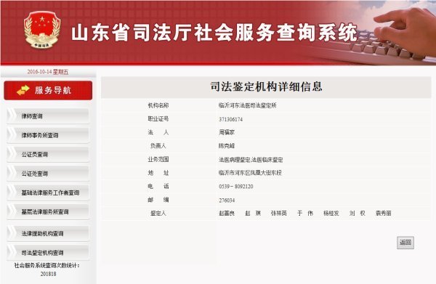Go to 基础法律服务工作者查询
The height and width of the screenshot is (284, 436).
pyautogui.click(x=48, y=192)
